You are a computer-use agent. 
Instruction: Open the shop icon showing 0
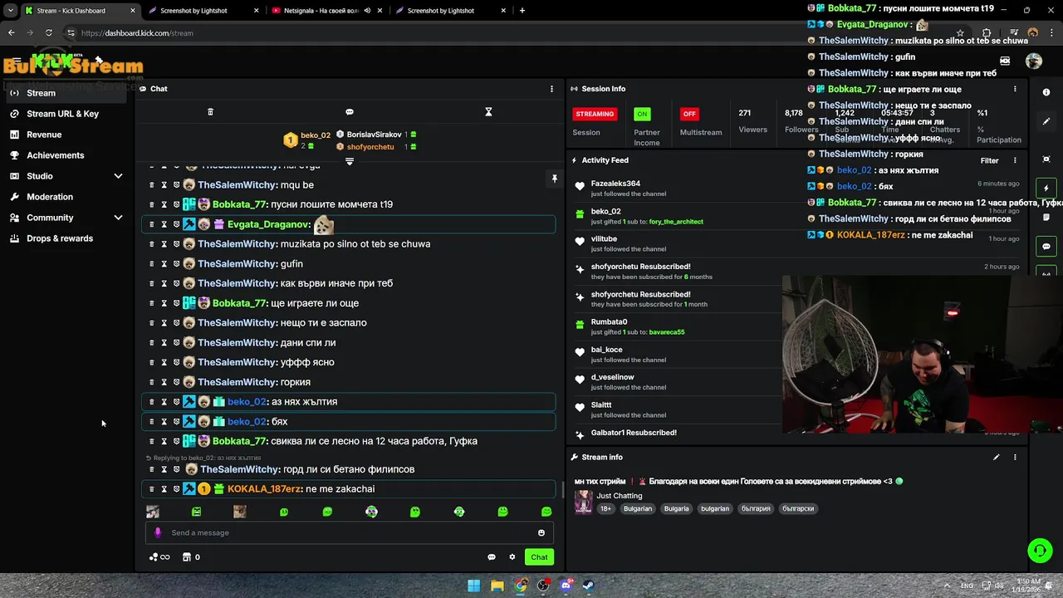tap(191, 557)
